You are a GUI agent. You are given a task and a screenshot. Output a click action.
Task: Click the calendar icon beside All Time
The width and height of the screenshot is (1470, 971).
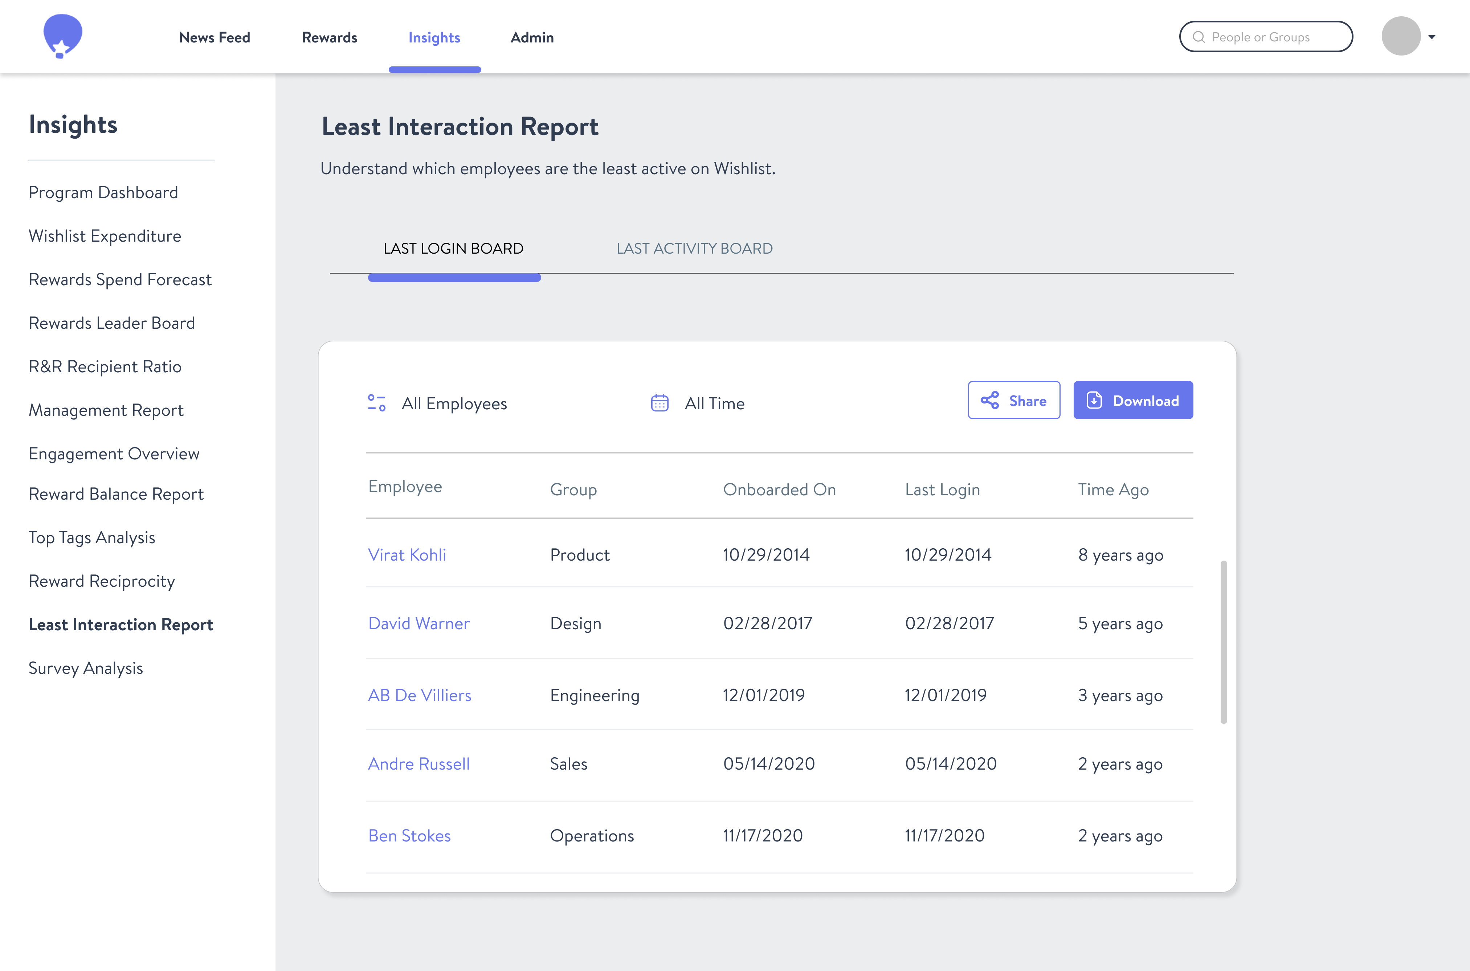(x=660, y=403)
